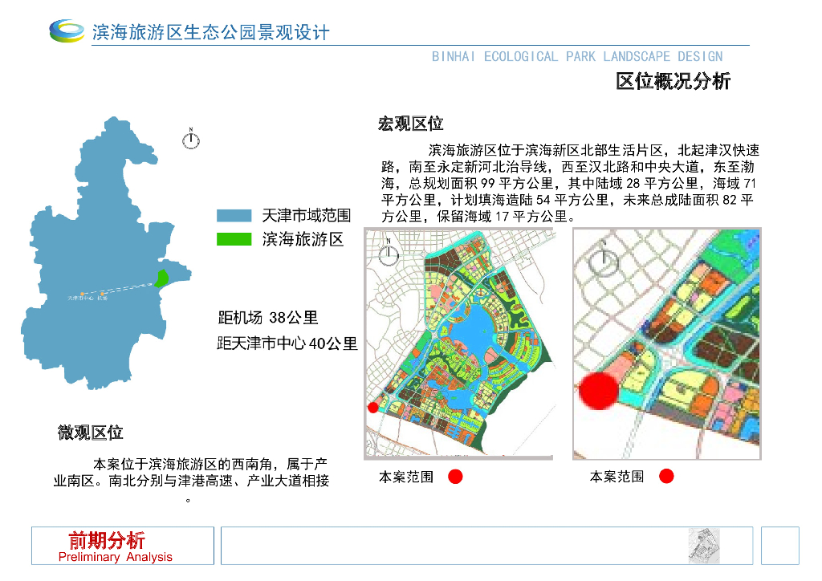This screenshot has width=822, height=581.
Task: Click the 滨海旅游区生态公园景观设计 header title
Action: point(211,32)
